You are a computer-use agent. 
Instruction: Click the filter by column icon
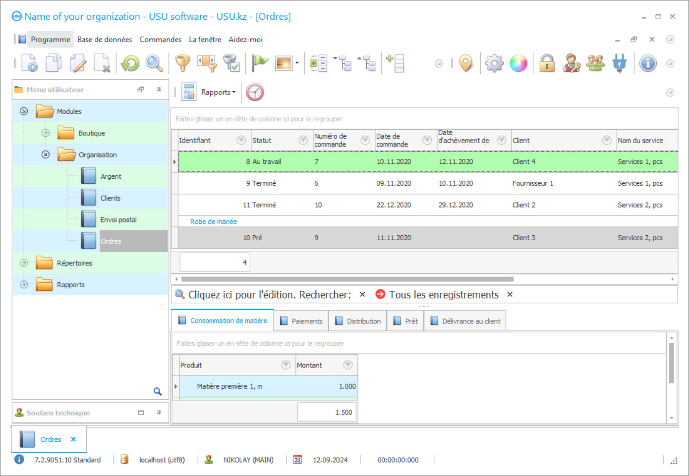[x=207, y=63]
